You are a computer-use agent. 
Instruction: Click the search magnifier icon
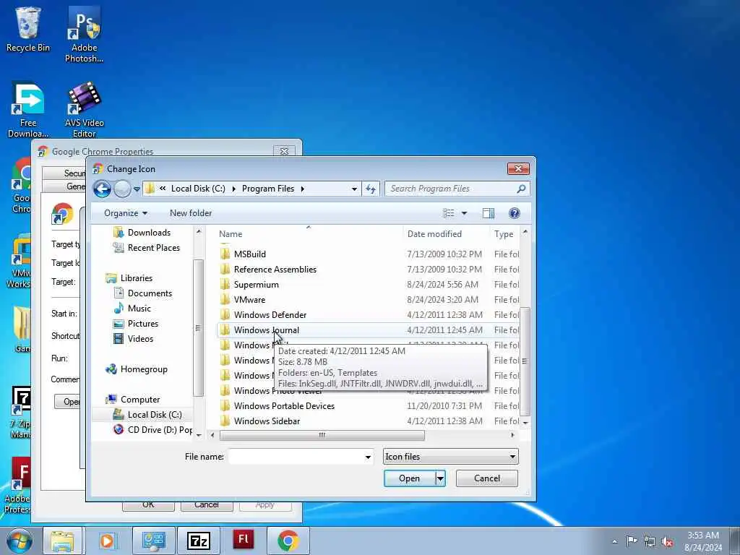pos(521,189)
